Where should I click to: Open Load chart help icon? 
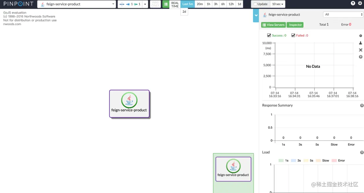pyautogui.click(x=362, y=152)
